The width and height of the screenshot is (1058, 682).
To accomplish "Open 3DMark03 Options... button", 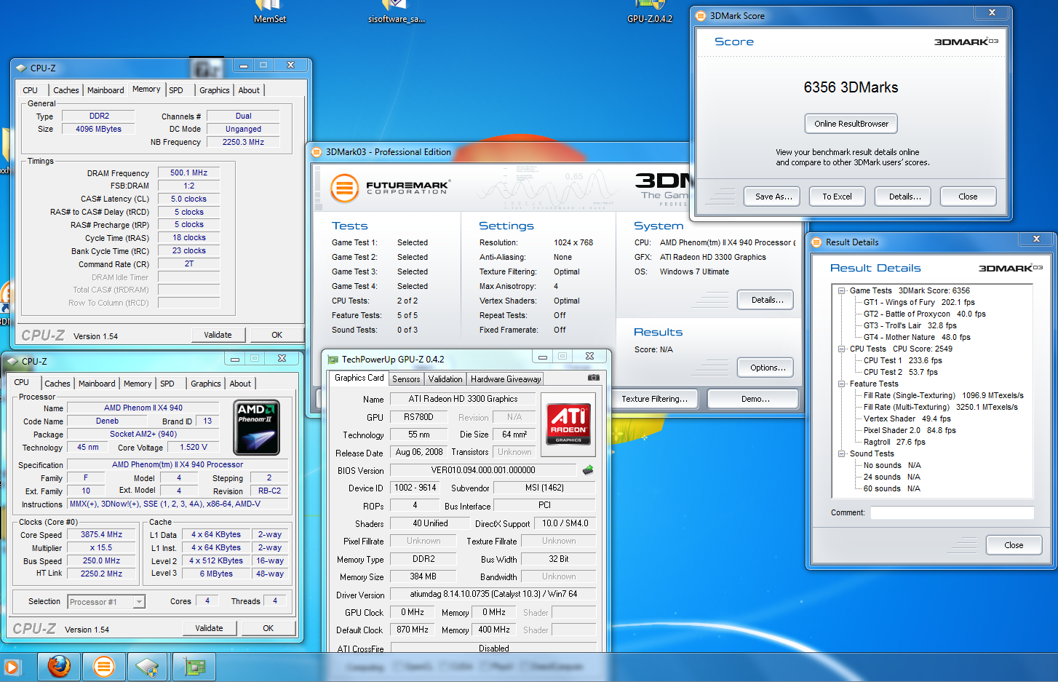I will coord(765,368).
